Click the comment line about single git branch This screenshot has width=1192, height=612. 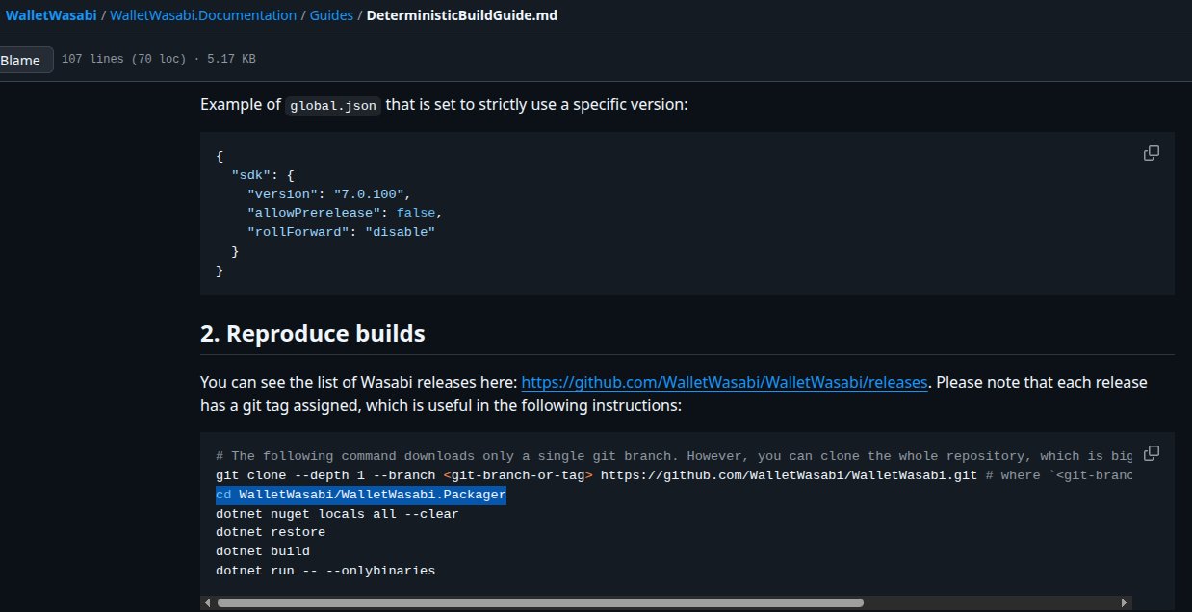coord(674,456)
